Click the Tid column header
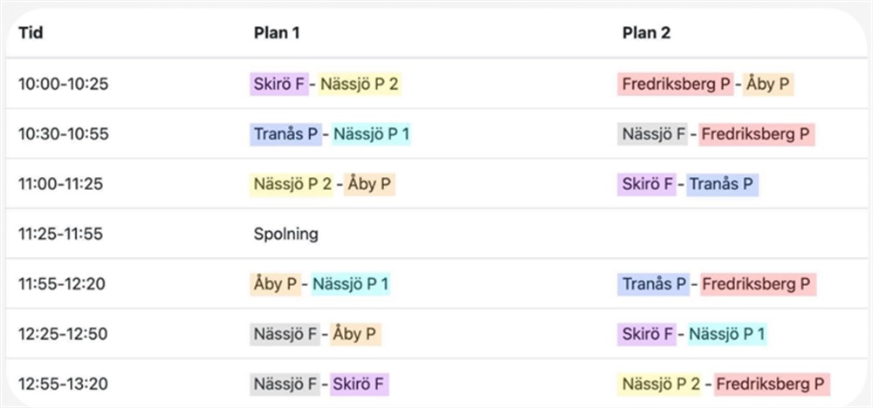The width and height of the screenshot is (873, 408). (x=31, y=33)
